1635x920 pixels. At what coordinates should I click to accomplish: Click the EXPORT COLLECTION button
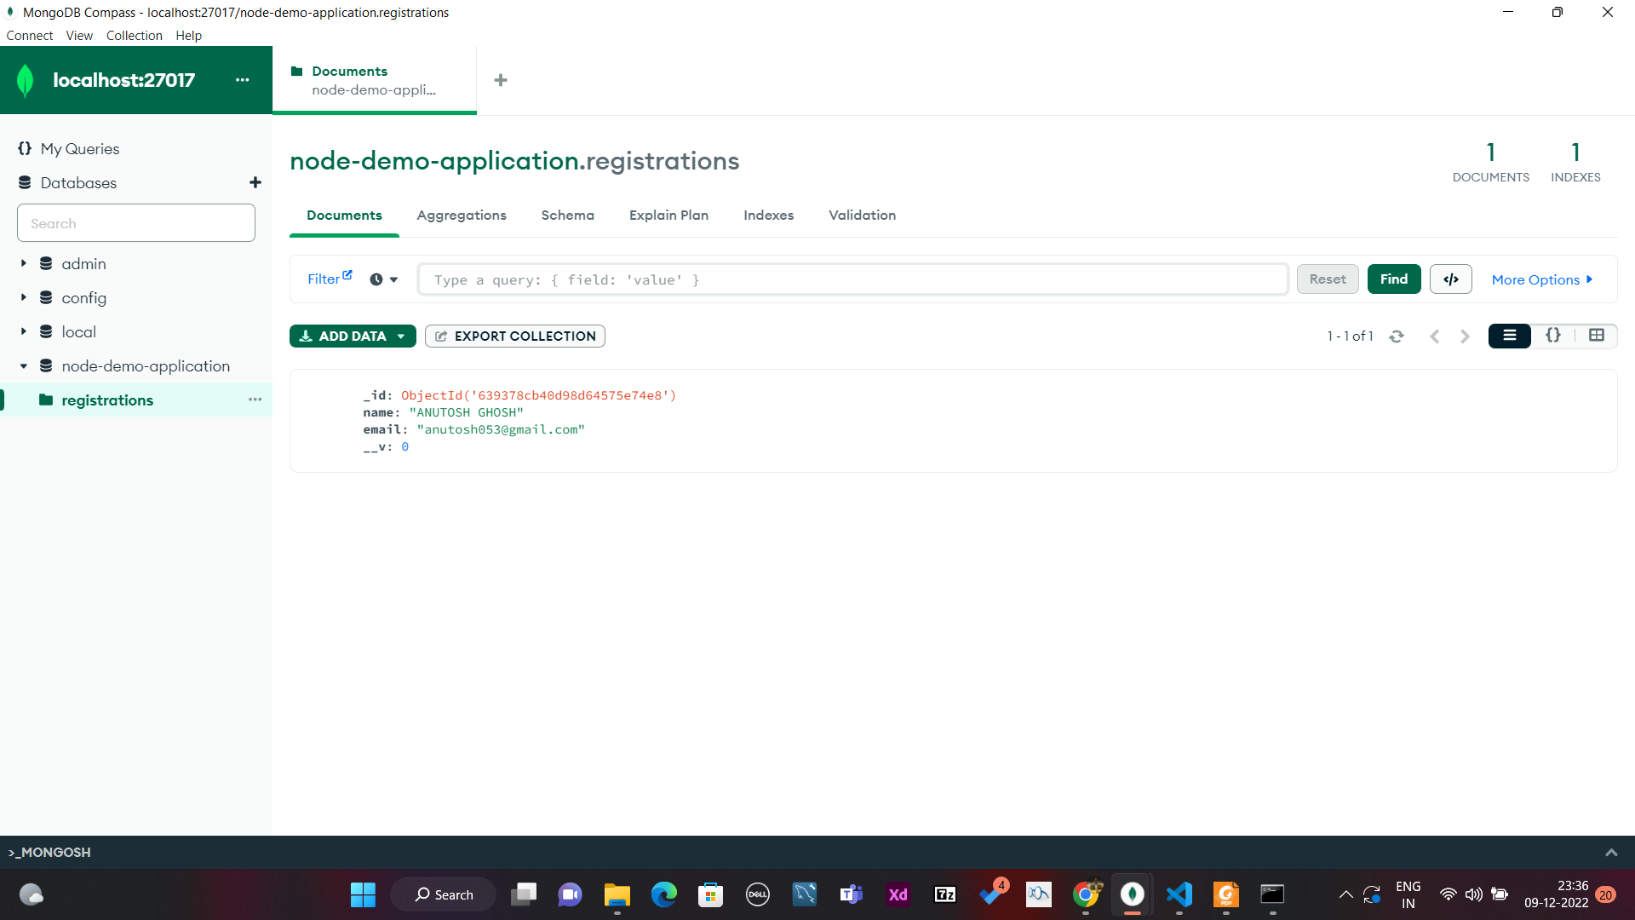514,336
